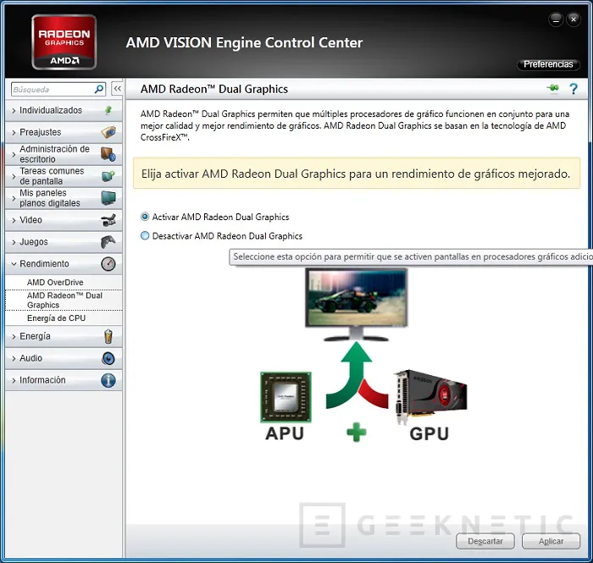Click the Energía battery icon
This screenshot has width=593, height=563.
click(108, 336)
